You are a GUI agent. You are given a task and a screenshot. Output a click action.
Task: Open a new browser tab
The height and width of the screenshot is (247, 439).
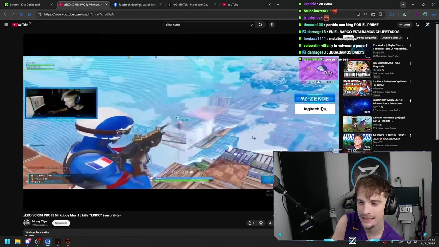pyautogui.click(x=278, y=5)
